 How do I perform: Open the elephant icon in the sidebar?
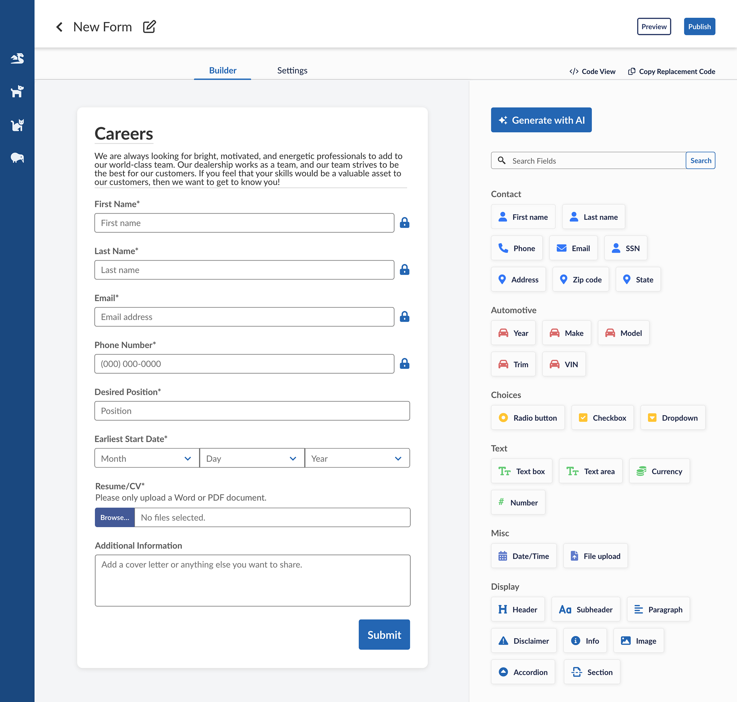point(17,158)
